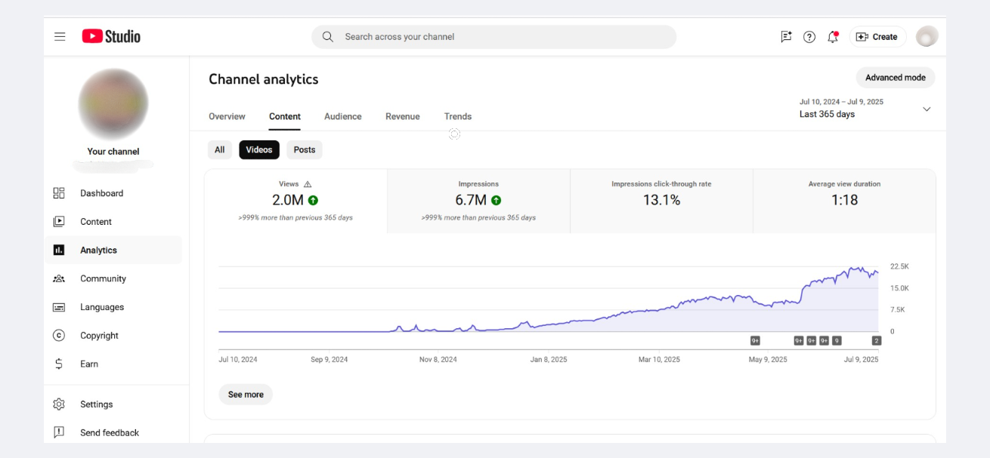This screenshot has width=990, height=458.
Task: Click the Community people icon
Action: click(x=59, y=278)
